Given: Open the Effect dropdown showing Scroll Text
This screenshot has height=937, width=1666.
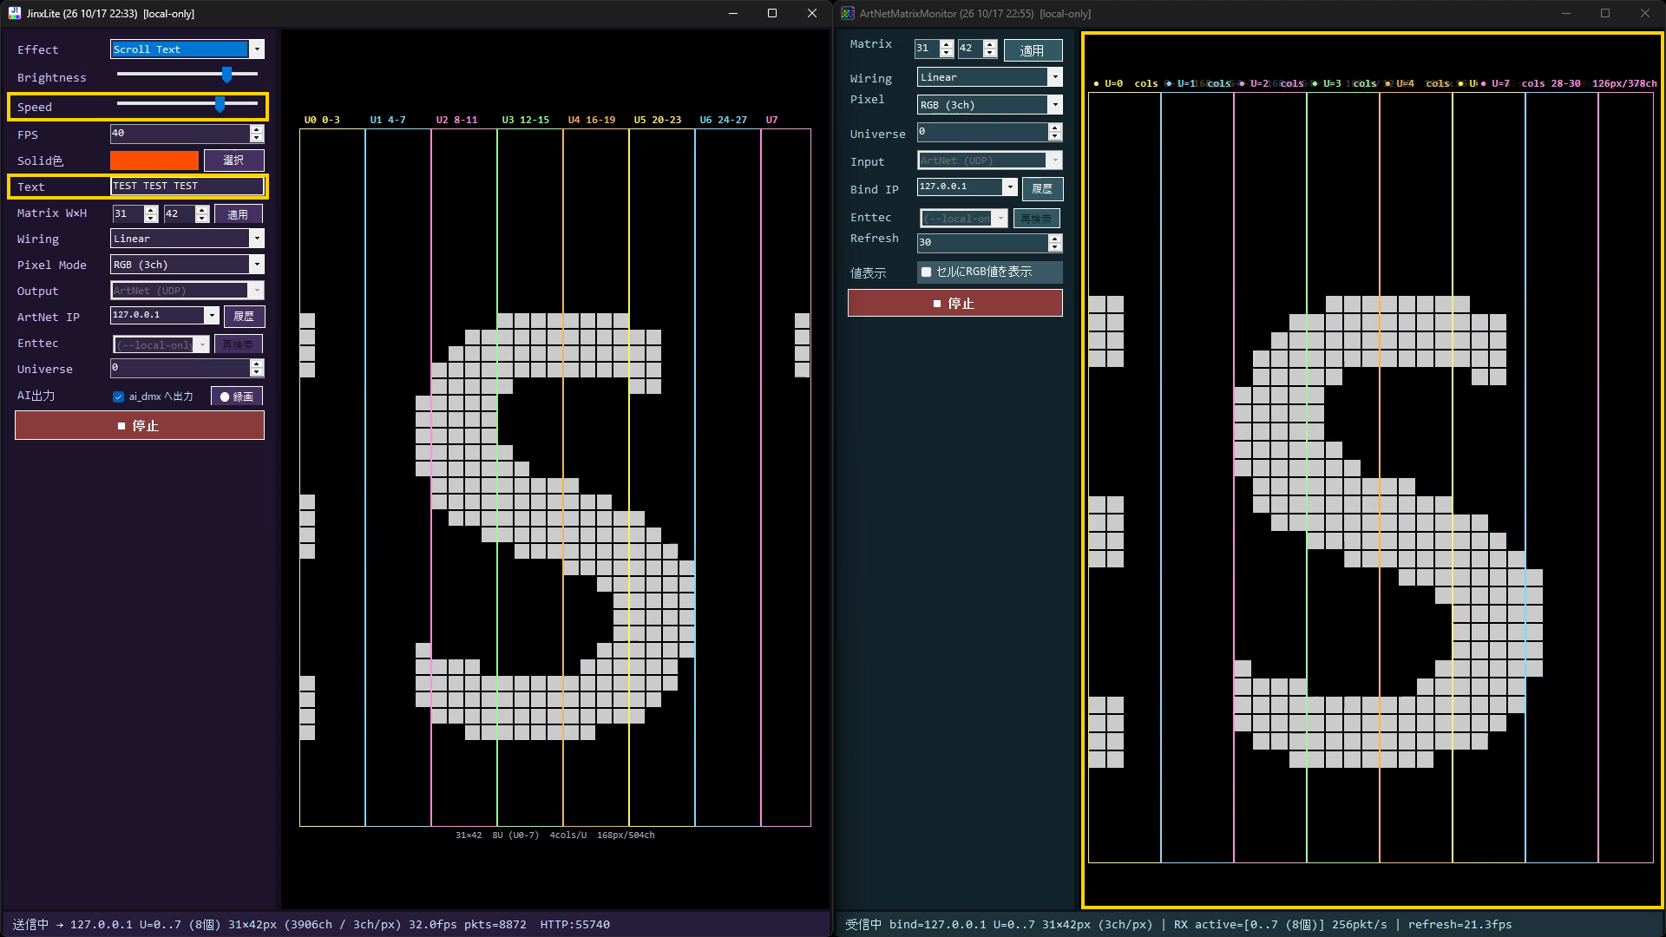Looking at the screenshot, I should point(257,49).
